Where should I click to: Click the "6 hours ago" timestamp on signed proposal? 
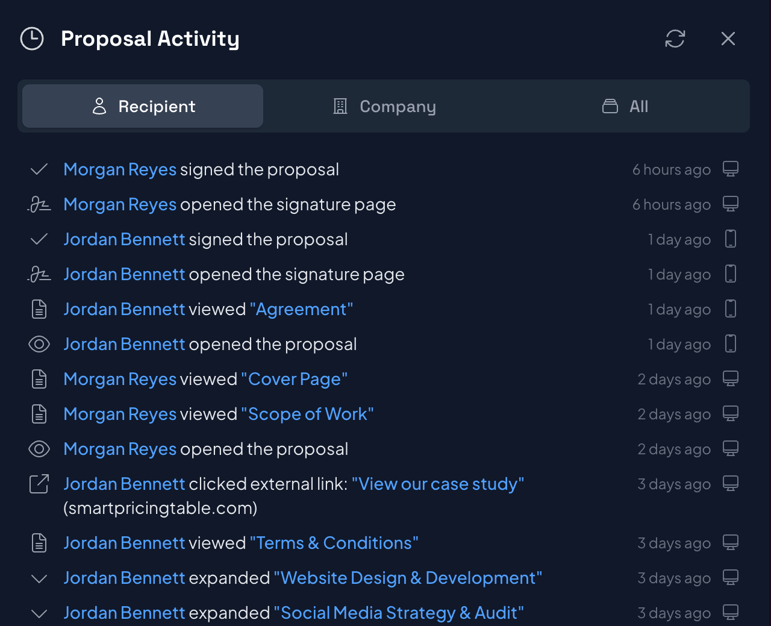pos(671,170)
